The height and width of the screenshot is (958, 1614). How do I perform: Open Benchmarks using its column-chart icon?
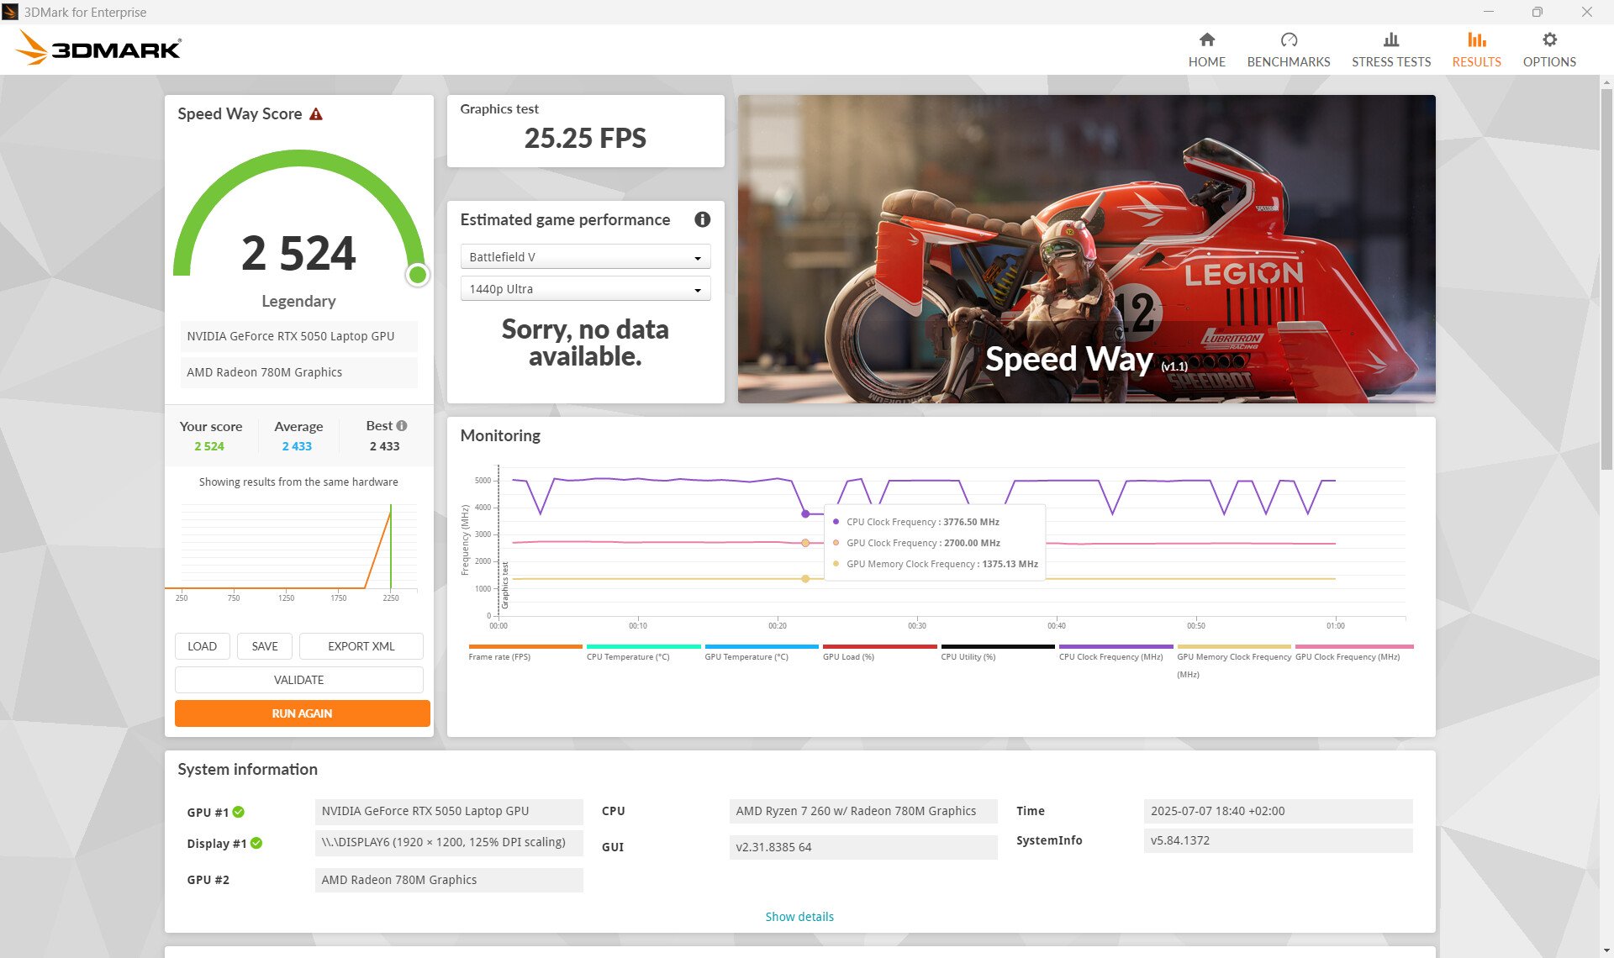[x=1288, y=39]
